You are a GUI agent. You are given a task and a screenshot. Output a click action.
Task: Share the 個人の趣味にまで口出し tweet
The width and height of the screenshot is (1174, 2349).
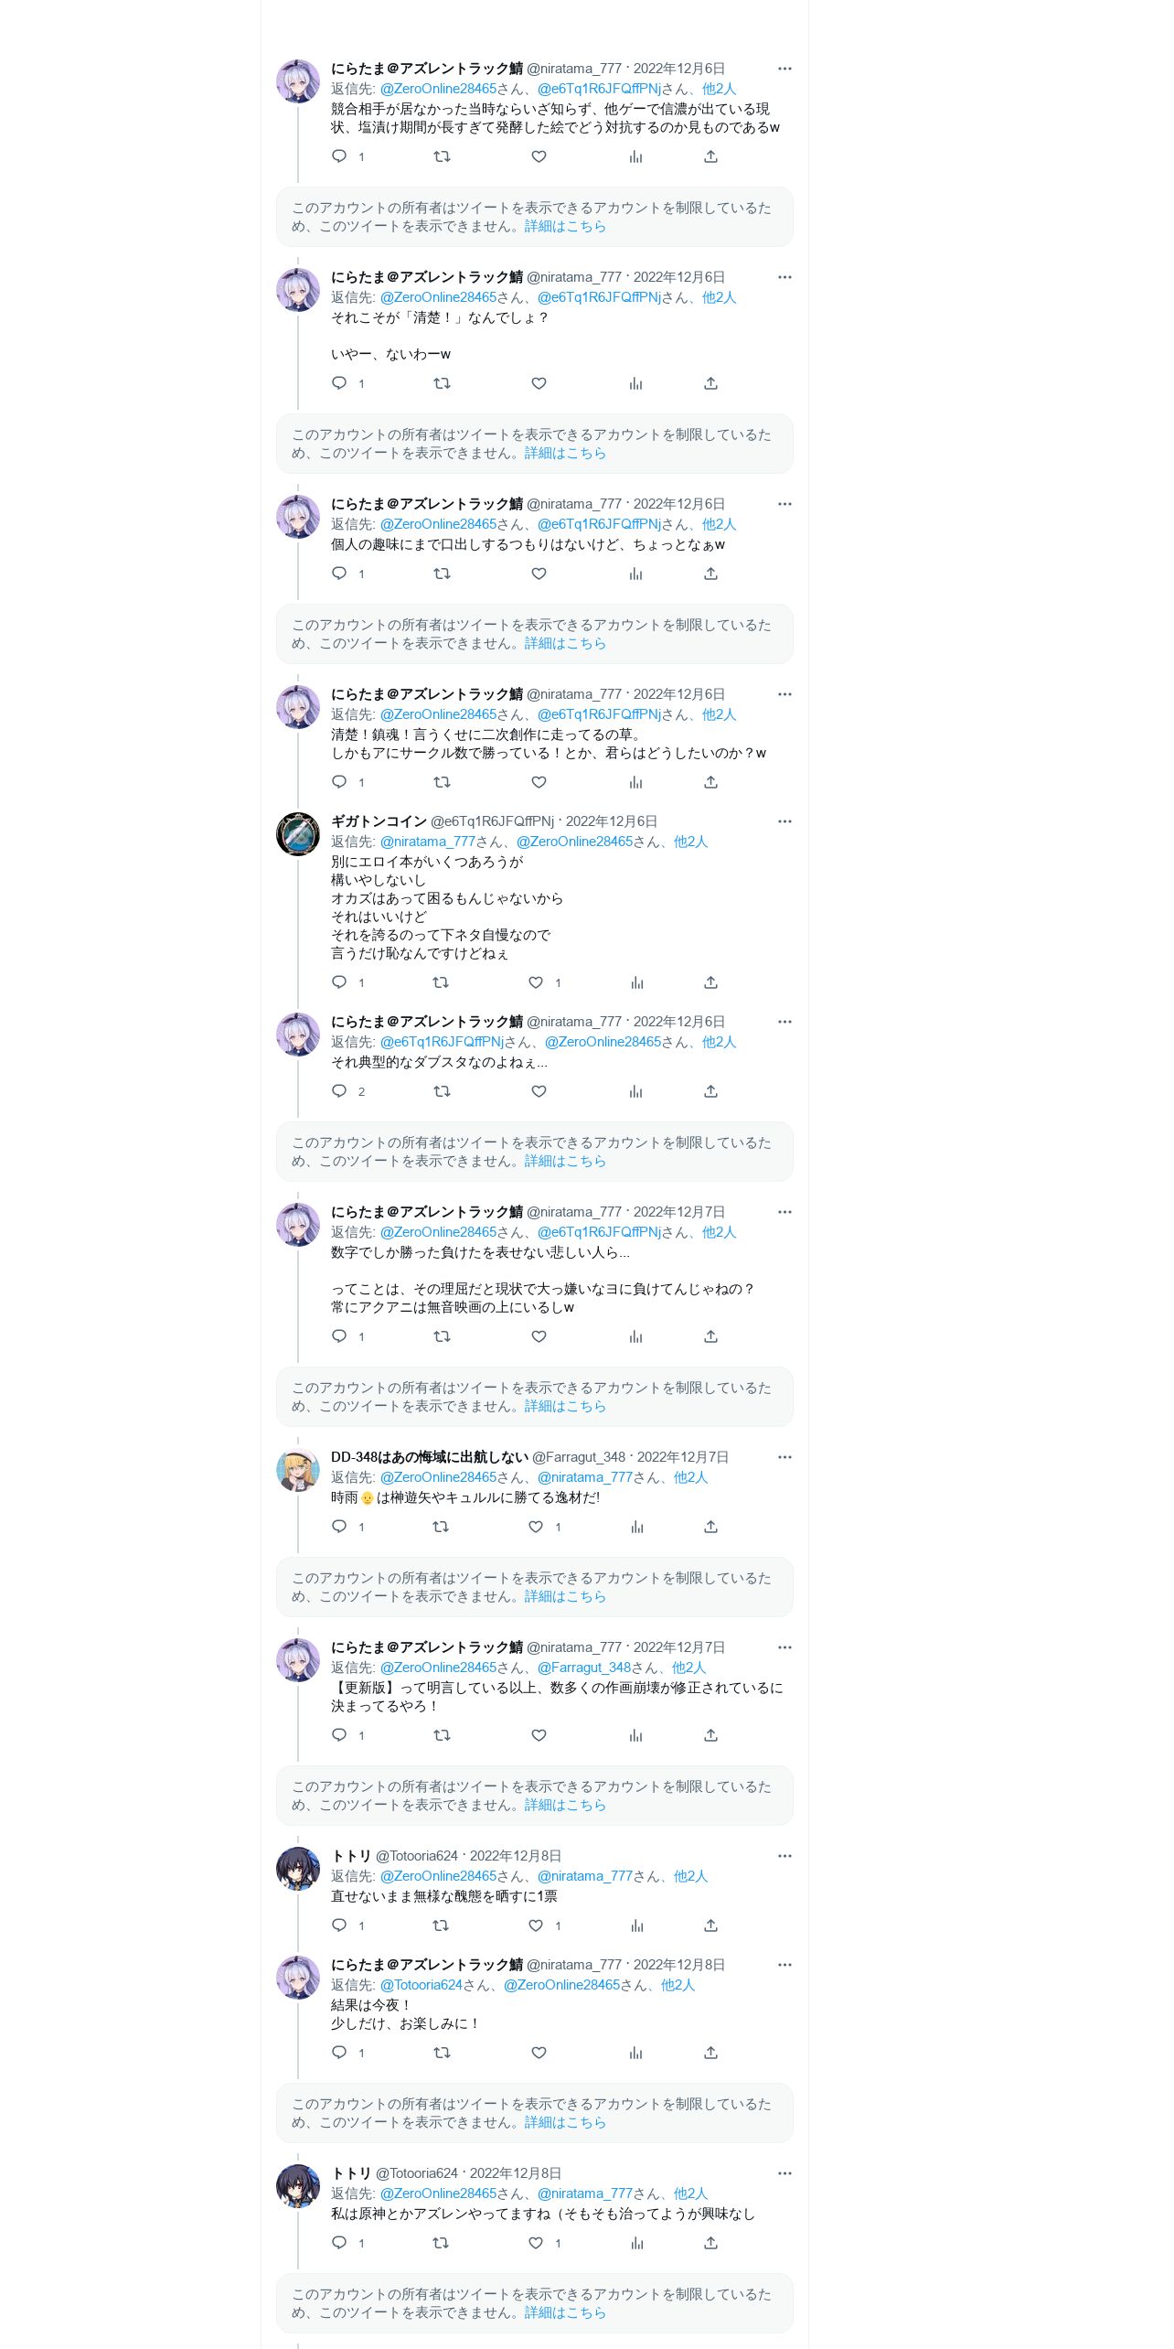[x=710, y=574]
